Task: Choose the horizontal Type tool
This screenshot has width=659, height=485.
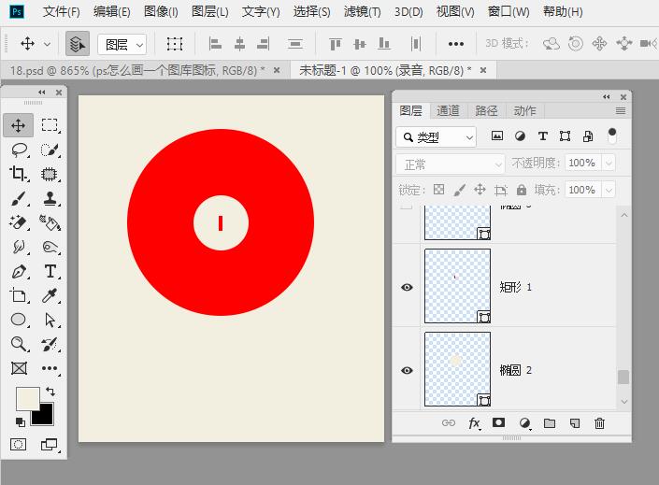Action: (x=50, y=272)
